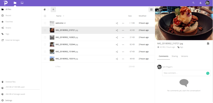Share IMG_20180902_163825.jpg via share icon

[117, 38]
